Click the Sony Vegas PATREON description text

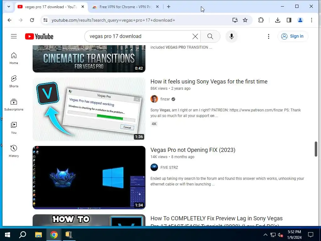[226, 113]
